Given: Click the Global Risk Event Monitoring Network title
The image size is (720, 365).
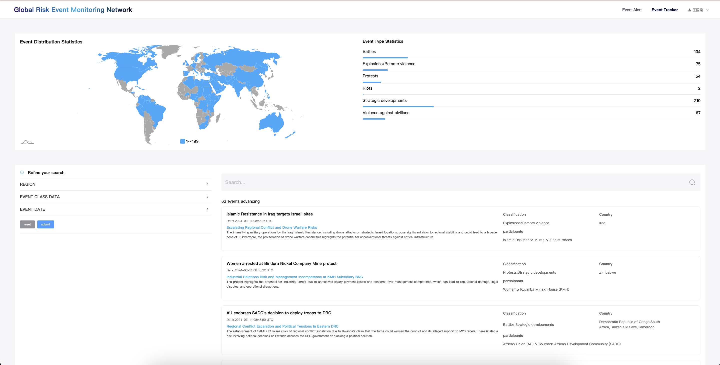Looking at the screenshot, I should [x=73, y=10].
